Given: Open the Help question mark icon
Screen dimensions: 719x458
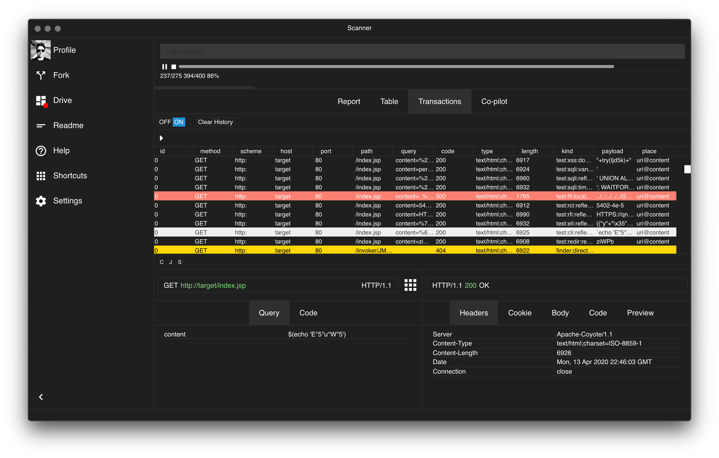Looking at the screenshot, I should click(41, 150).
